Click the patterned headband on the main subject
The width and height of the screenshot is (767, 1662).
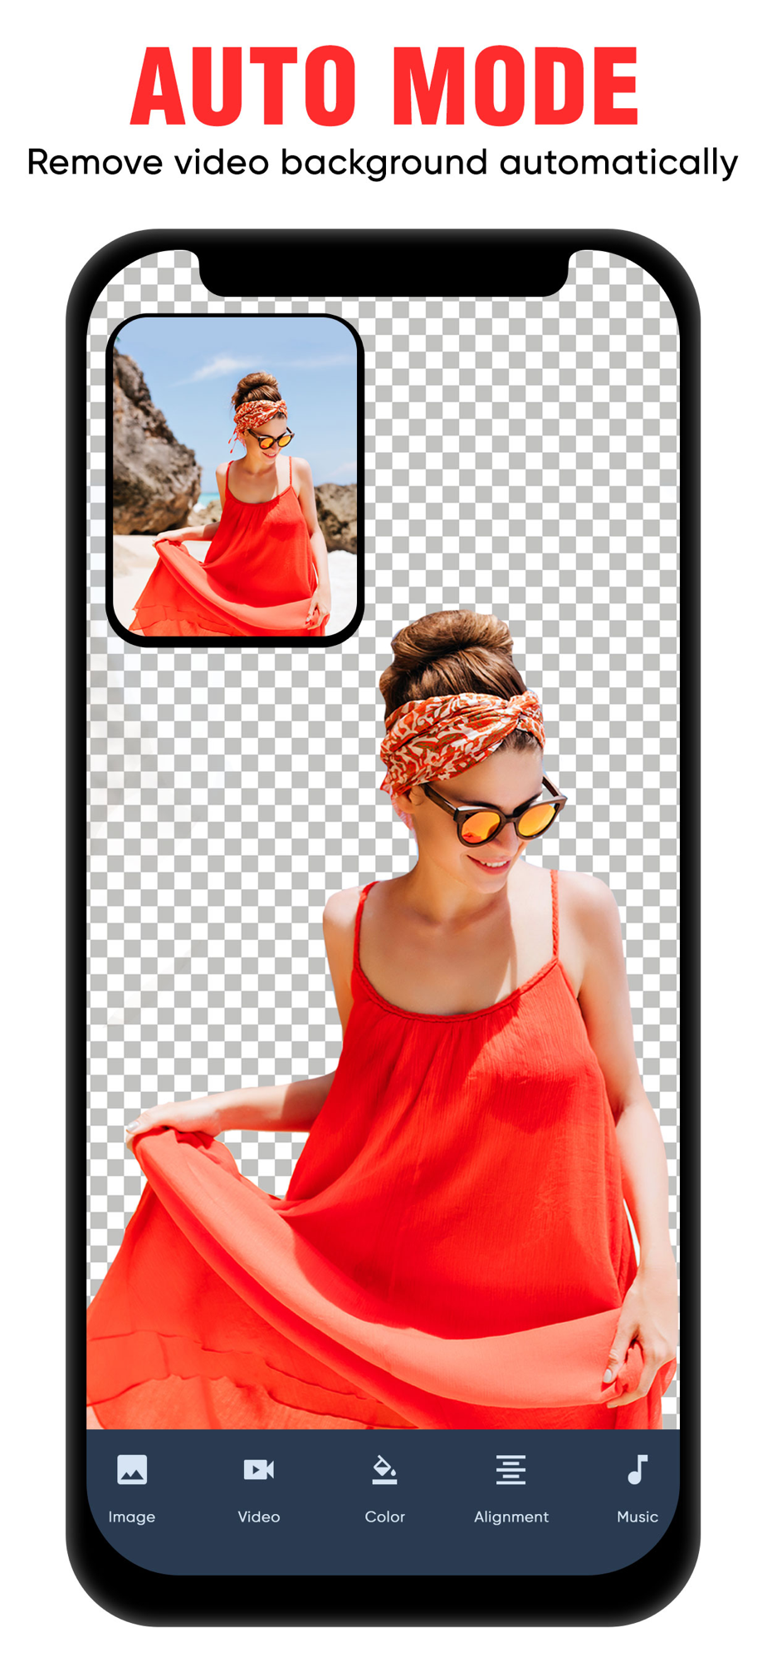point(461,735)
